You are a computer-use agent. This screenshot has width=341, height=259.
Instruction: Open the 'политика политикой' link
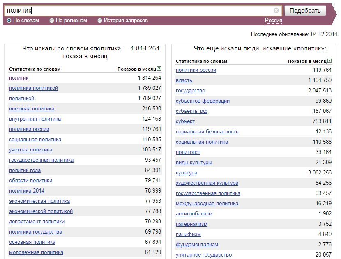34,88
